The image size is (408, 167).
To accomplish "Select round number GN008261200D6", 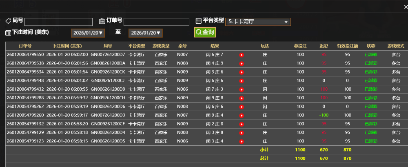I will 108,106.
